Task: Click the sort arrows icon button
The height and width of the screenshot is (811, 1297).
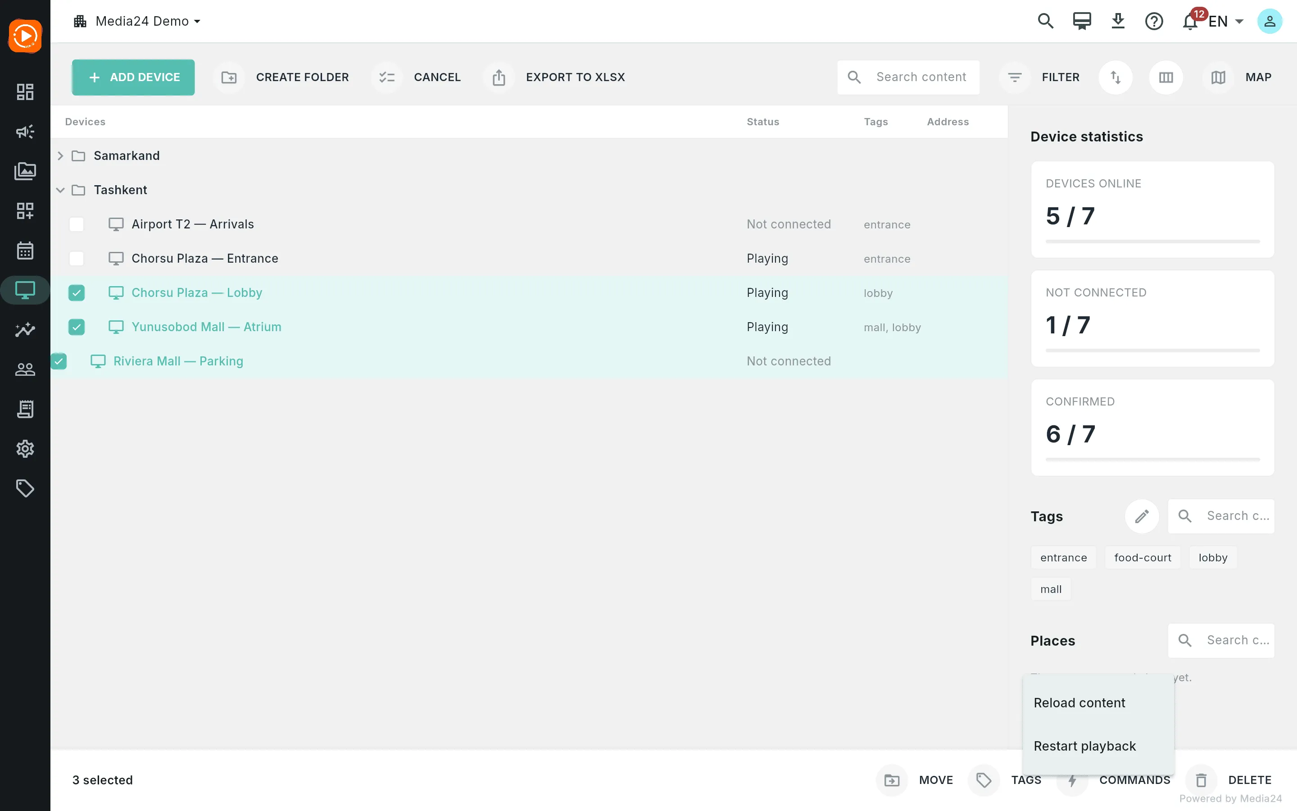Action: click(1116, 77)
